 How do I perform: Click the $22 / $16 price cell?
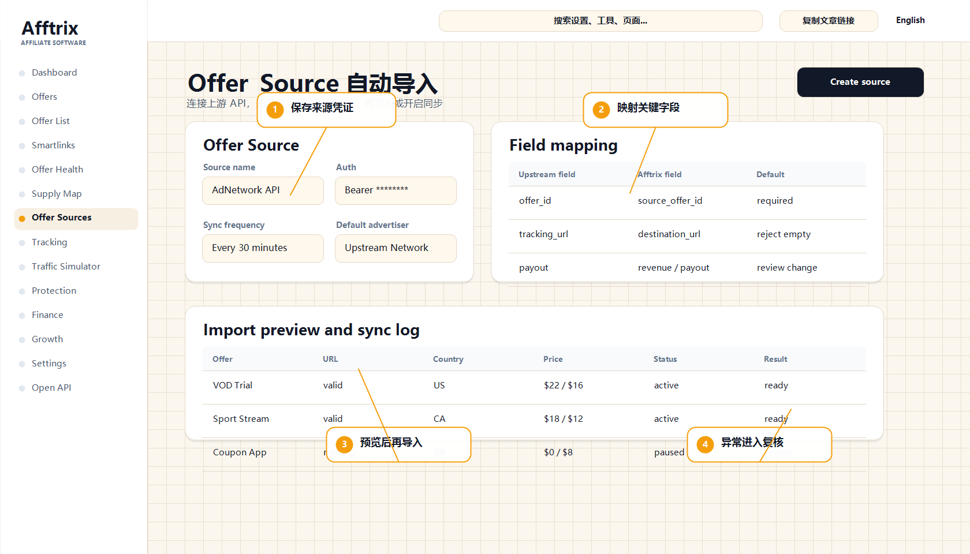563,385
